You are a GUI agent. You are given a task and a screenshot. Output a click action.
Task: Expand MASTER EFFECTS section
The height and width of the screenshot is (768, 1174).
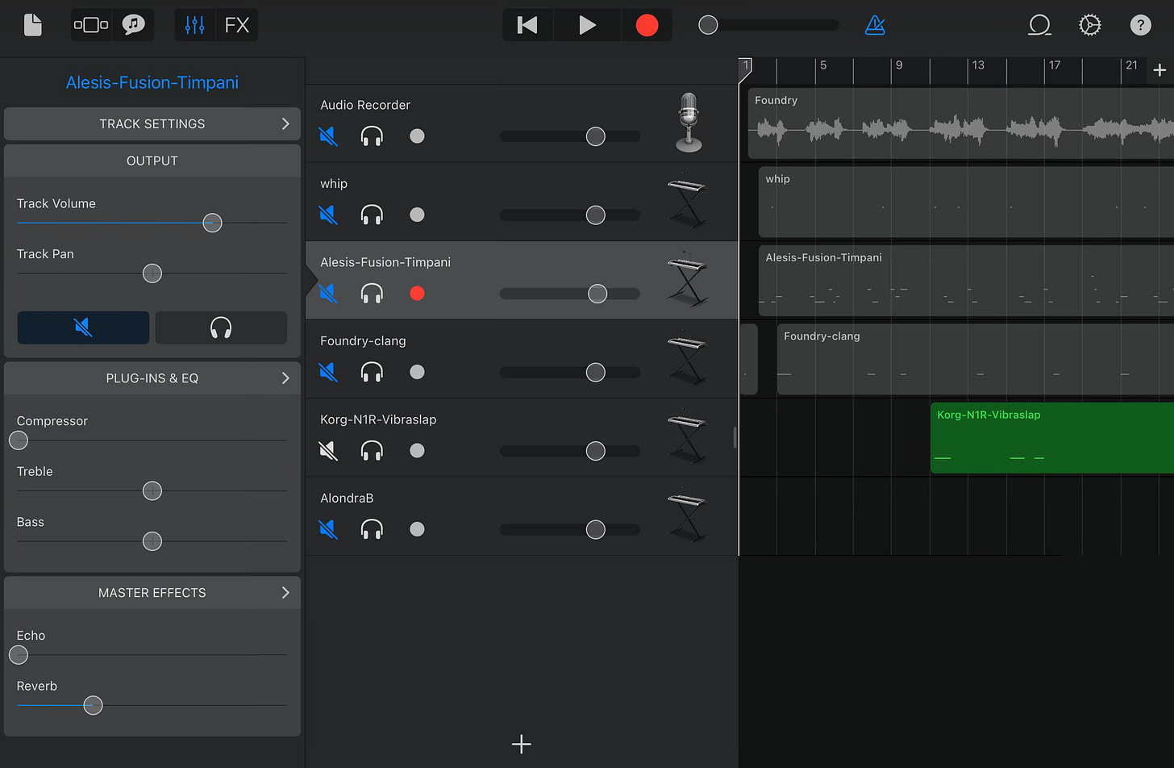(152, 593)
